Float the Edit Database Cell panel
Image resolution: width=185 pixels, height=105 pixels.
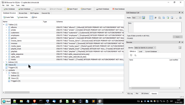click(179, 13)
